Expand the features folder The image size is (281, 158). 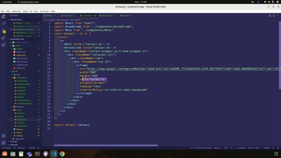pyautogui.click(x=20, y=107)
